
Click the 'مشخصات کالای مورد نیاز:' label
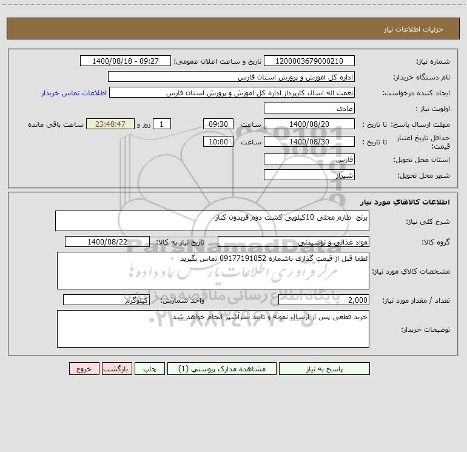pyautogui.click(x=411, y=271)
